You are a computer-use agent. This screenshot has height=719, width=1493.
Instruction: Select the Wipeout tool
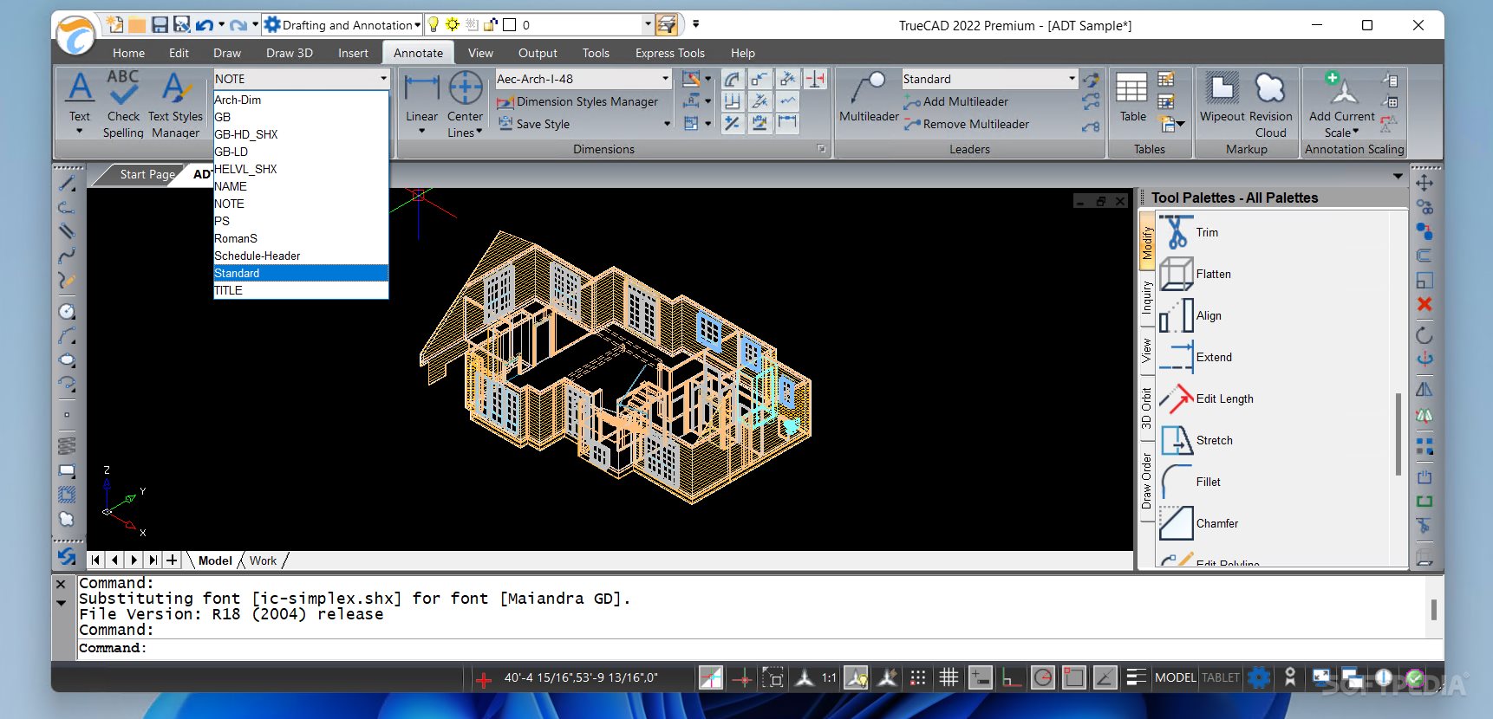click(x=1222, y=97)
